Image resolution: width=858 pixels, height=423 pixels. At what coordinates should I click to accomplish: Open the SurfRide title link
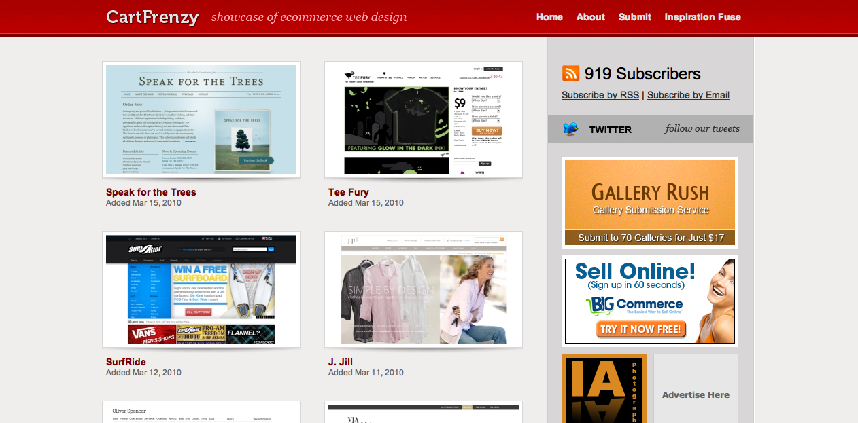[x=126, y=362]
